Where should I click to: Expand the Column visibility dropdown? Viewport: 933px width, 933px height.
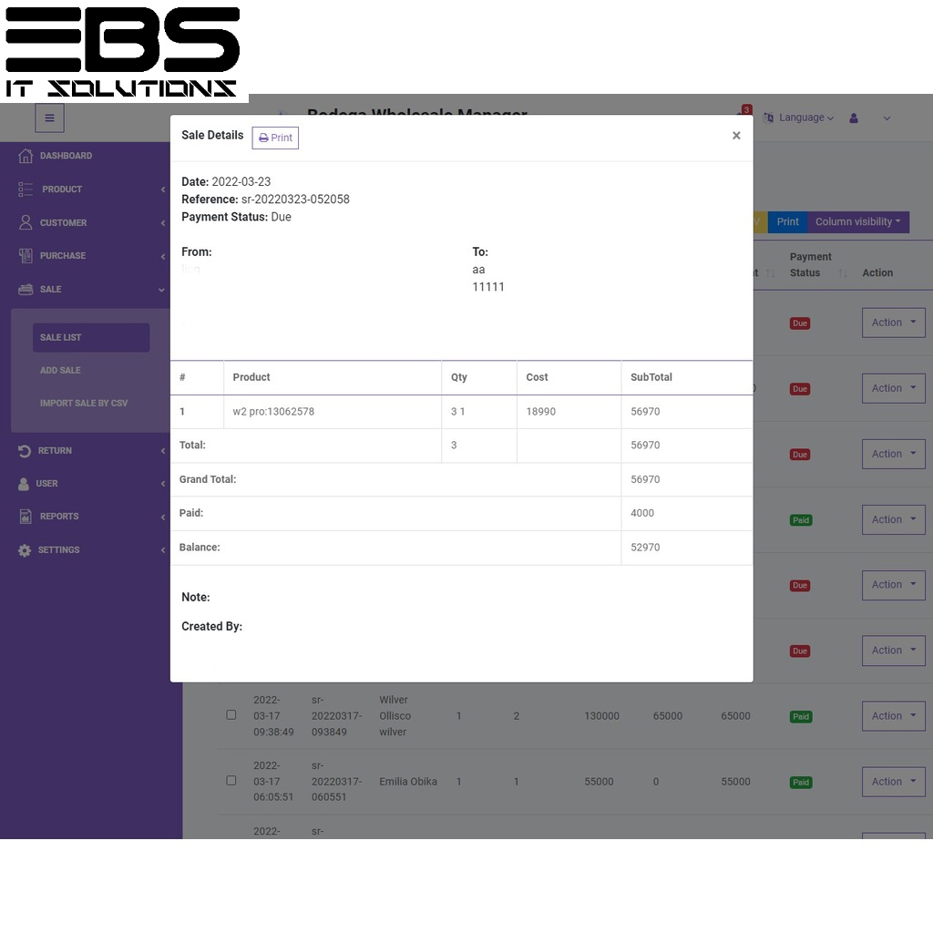(x=857, y=222)
